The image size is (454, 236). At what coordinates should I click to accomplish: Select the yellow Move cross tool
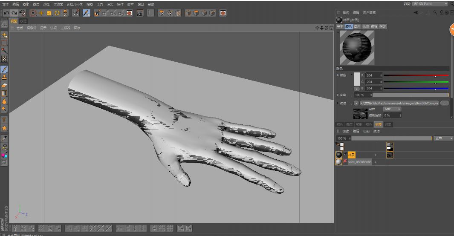[41, 13]
